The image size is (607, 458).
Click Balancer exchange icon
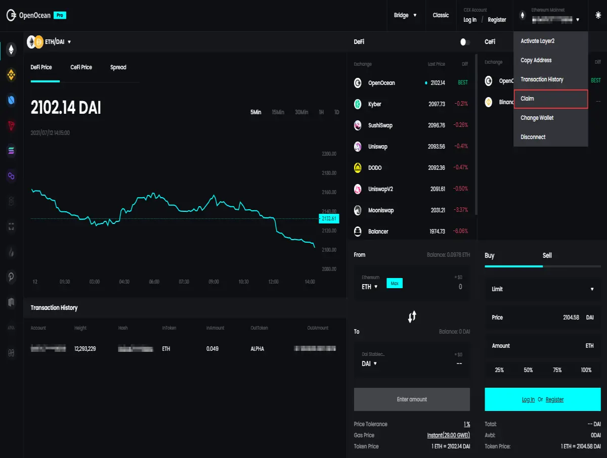point(358,232)
